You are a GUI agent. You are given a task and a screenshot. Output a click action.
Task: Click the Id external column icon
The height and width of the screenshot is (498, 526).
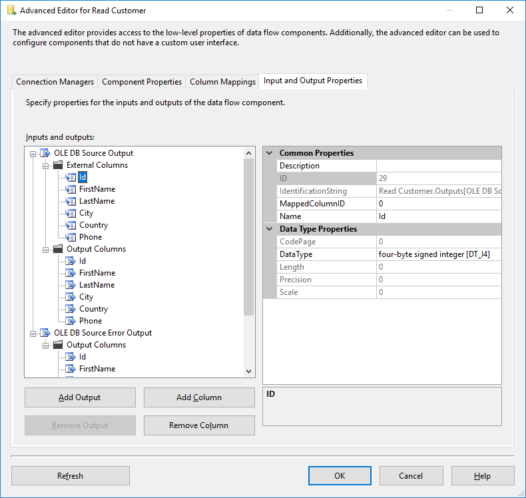point(71,177)
